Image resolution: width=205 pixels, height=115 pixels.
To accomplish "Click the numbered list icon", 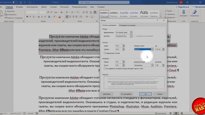I will pyautogui.click(x=72, y=12).
